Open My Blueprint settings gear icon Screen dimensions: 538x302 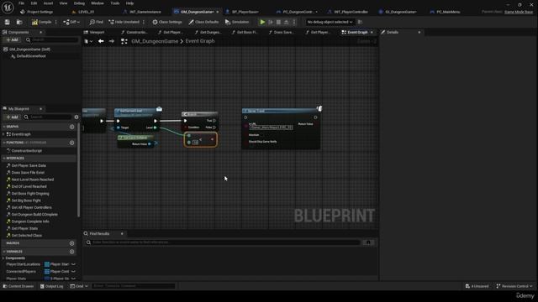(76, 117)
